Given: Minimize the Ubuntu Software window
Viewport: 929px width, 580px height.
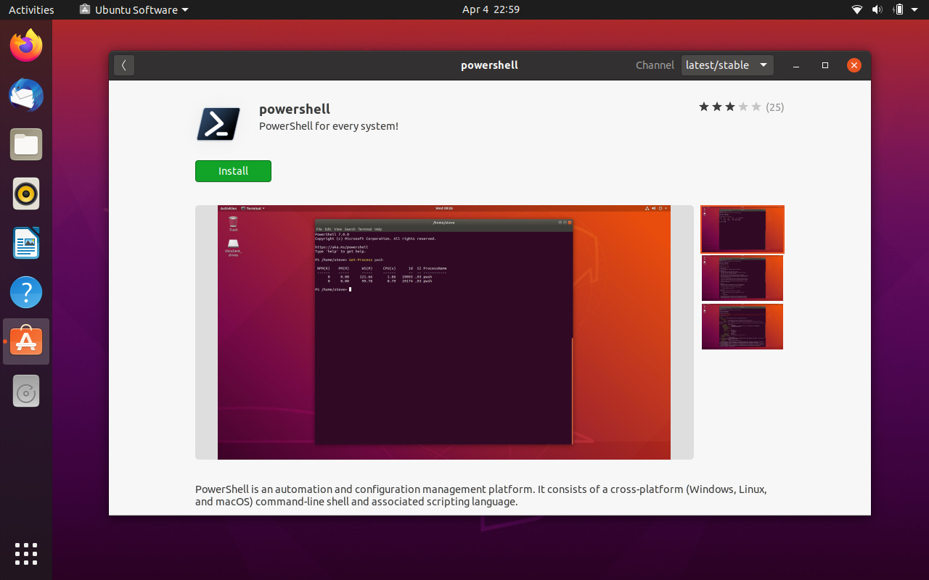Looking at the screenshot, I should point(796,65).
